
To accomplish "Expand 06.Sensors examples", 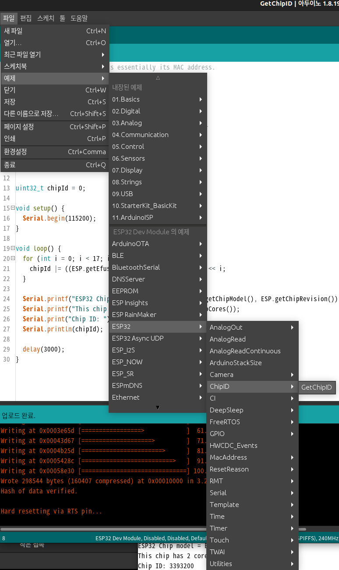I will point(158,158).
